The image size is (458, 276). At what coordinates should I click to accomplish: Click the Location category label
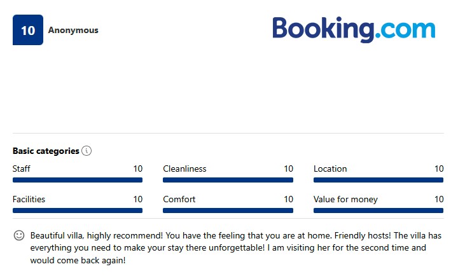click(x=330, y=169)
